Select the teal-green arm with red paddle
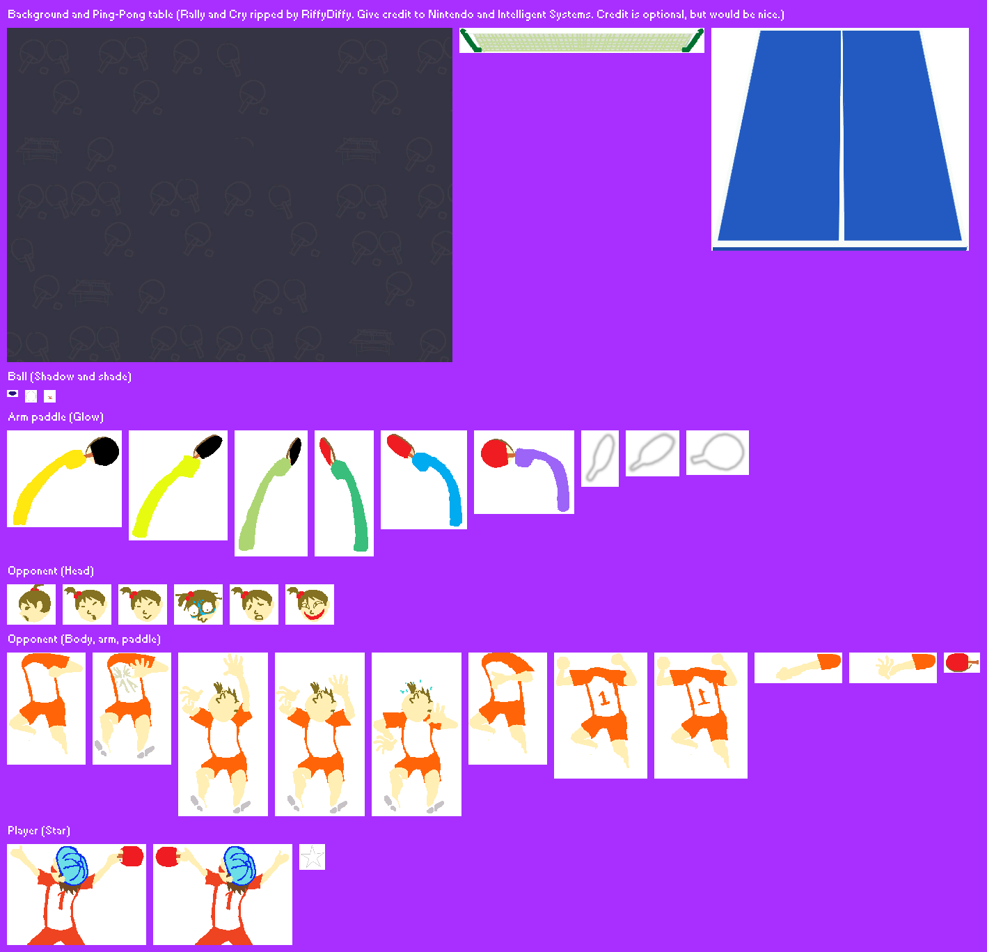The height and width of the screenshot is (952, 987). (x=344, y=493)
